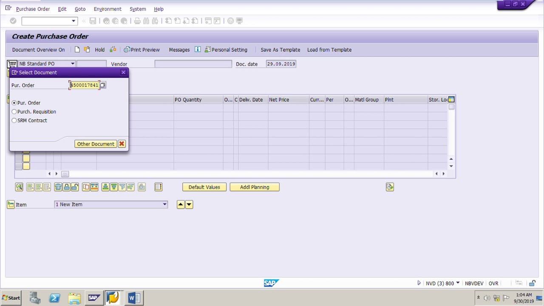Open the Purchase Order menu
Screen dimensions: 544x306
(33, 9)
